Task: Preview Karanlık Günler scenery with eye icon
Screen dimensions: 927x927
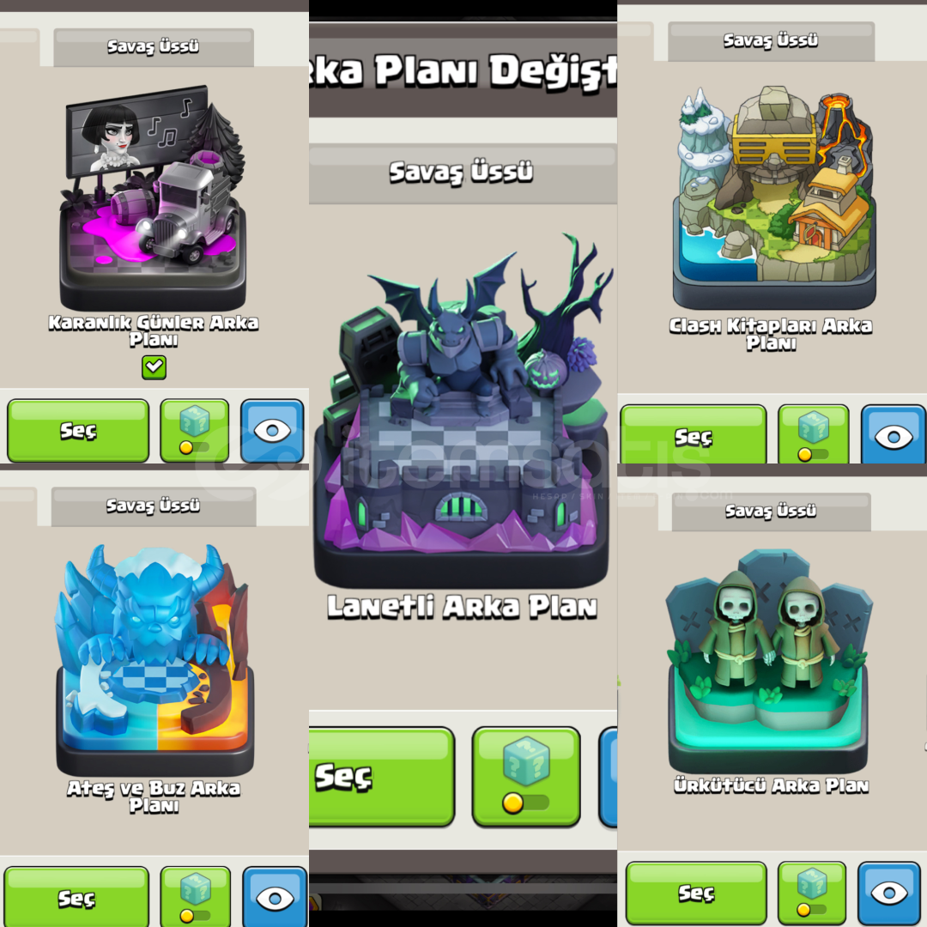Action: coord(272,430)
